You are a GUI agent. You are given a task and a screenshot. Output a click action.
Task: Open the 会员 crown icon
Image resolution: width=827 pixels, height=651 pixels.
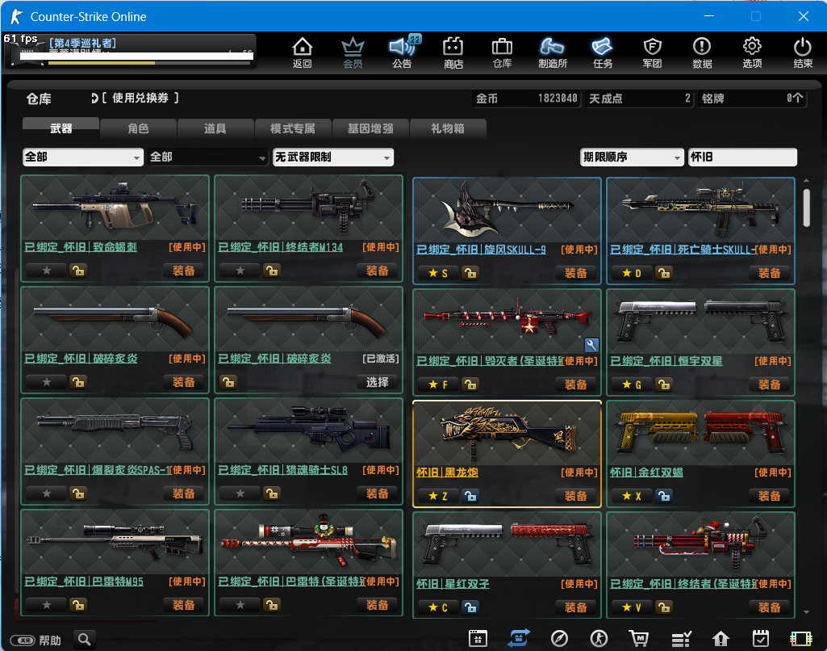pos(353,52)
